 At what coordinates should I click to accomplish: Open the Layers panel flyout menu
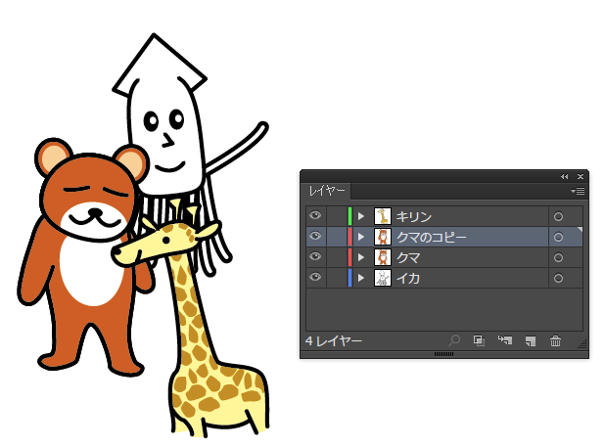(578, 191)
